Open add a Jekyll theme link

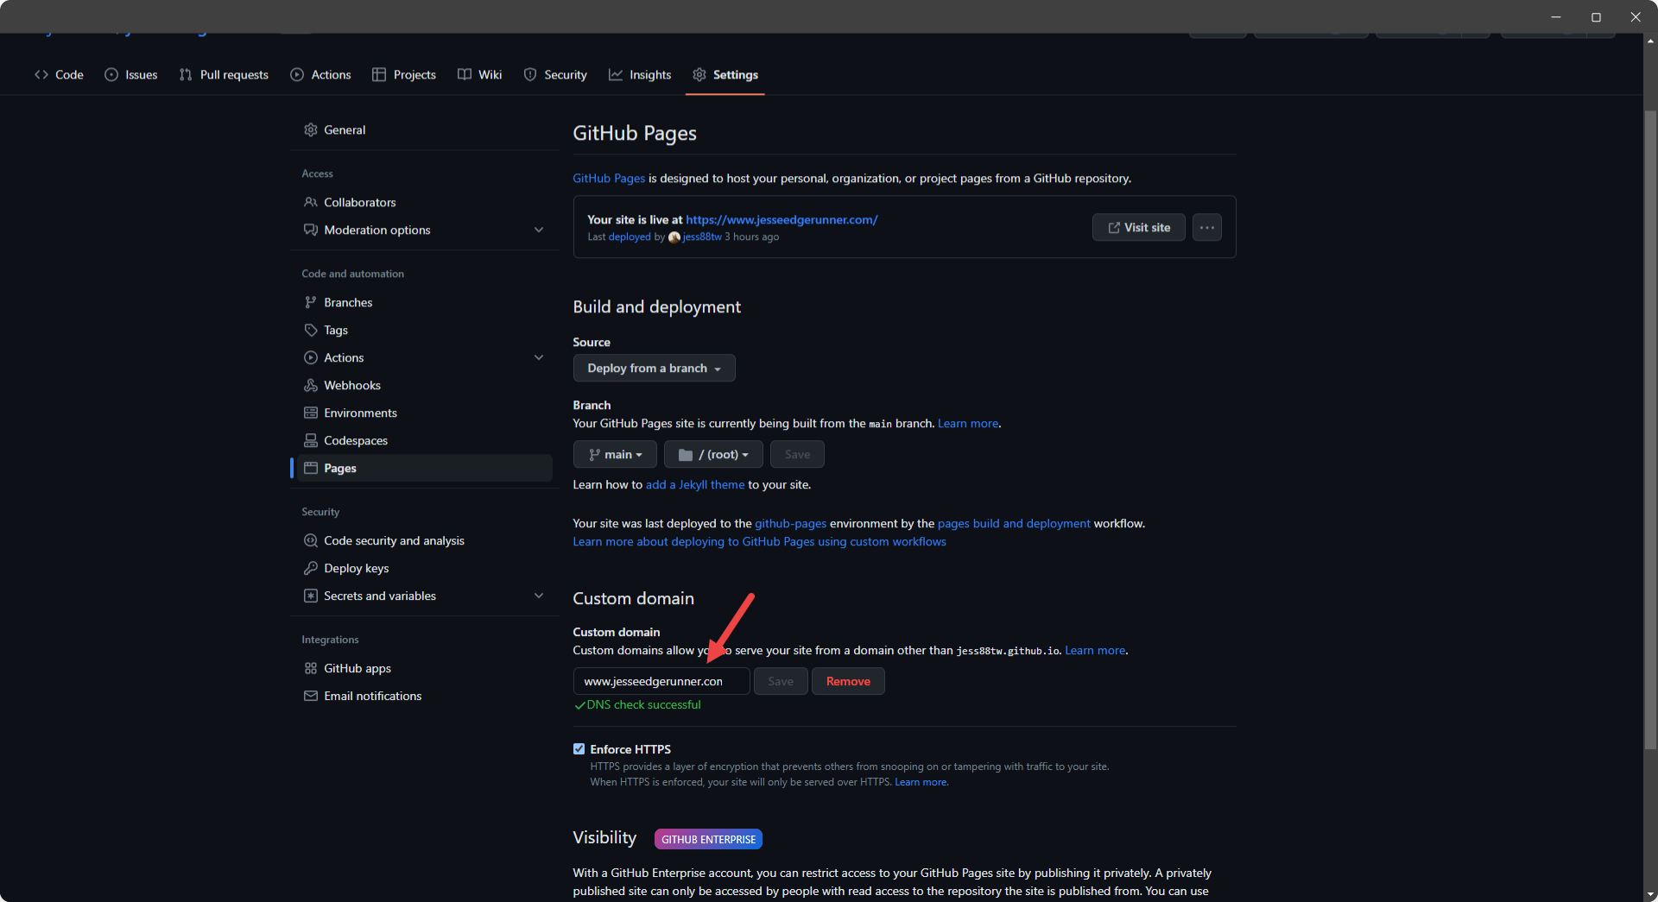[695, 484]
